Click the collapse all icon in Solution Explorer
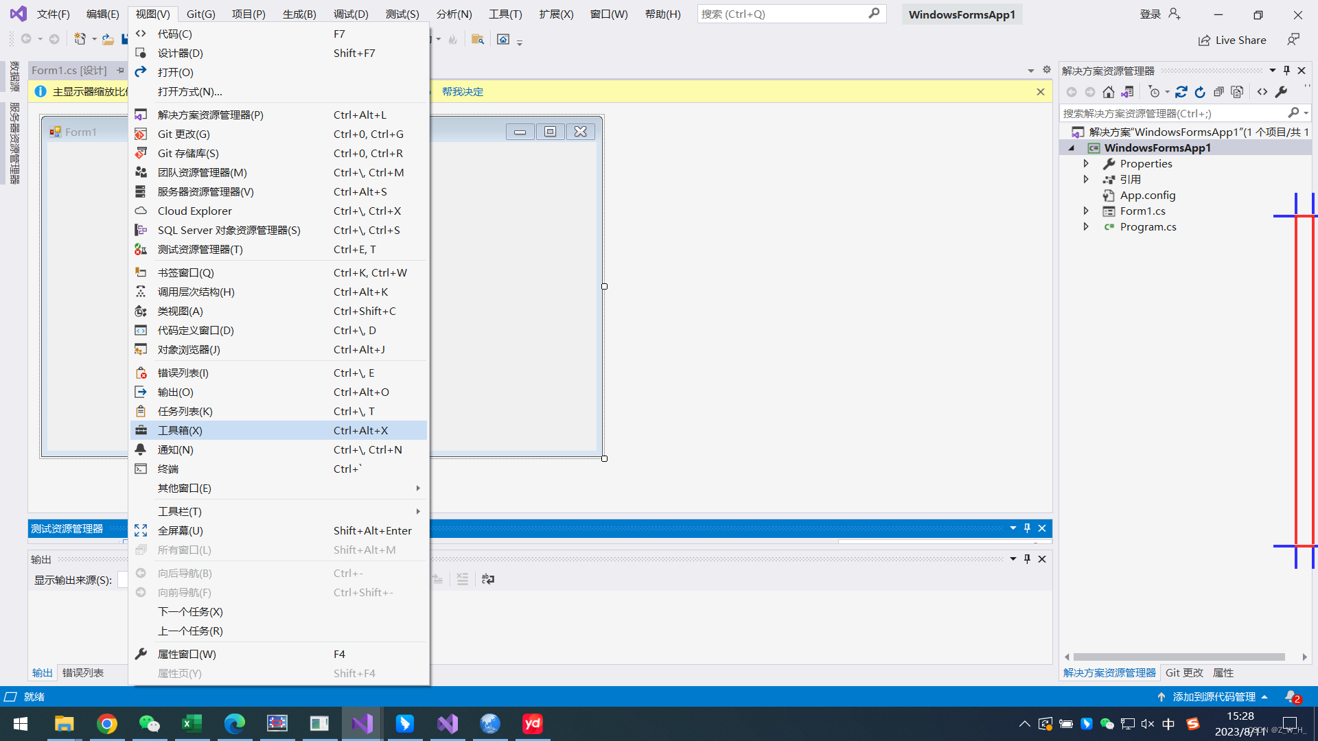The height and width of the screenshot is (741, 1318). 1218,92
